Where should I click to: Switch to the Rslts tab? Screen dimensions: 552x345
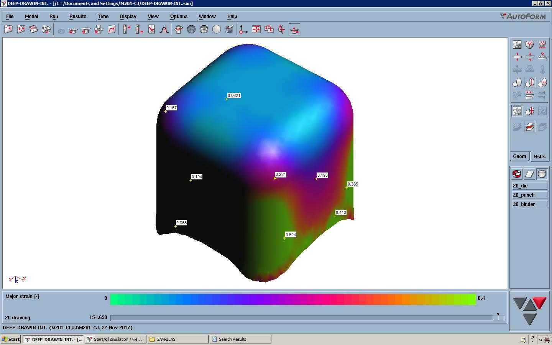(x=540, y=156)
